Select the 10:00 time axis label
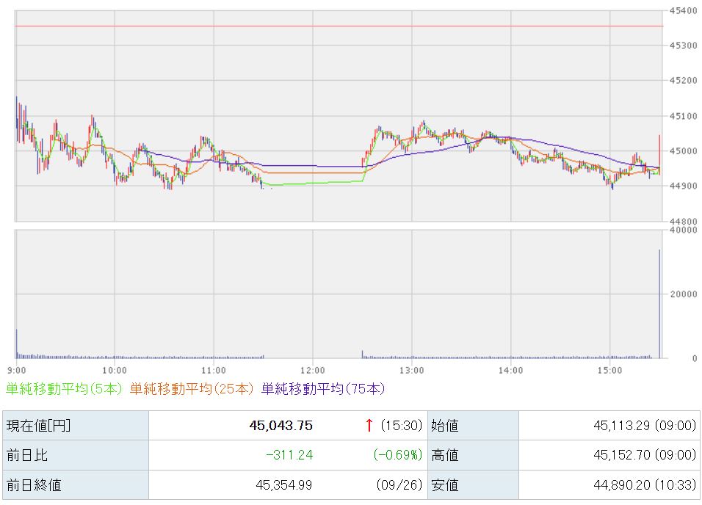This screenshot has height=505, width=702. (115, 369)
